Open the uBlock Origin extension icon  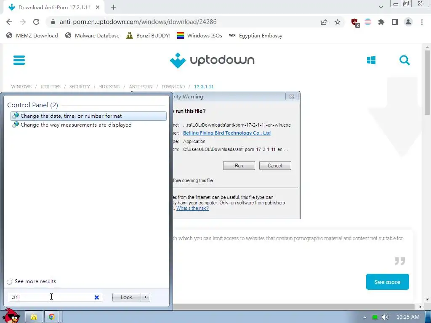click(x=355, y=23)
